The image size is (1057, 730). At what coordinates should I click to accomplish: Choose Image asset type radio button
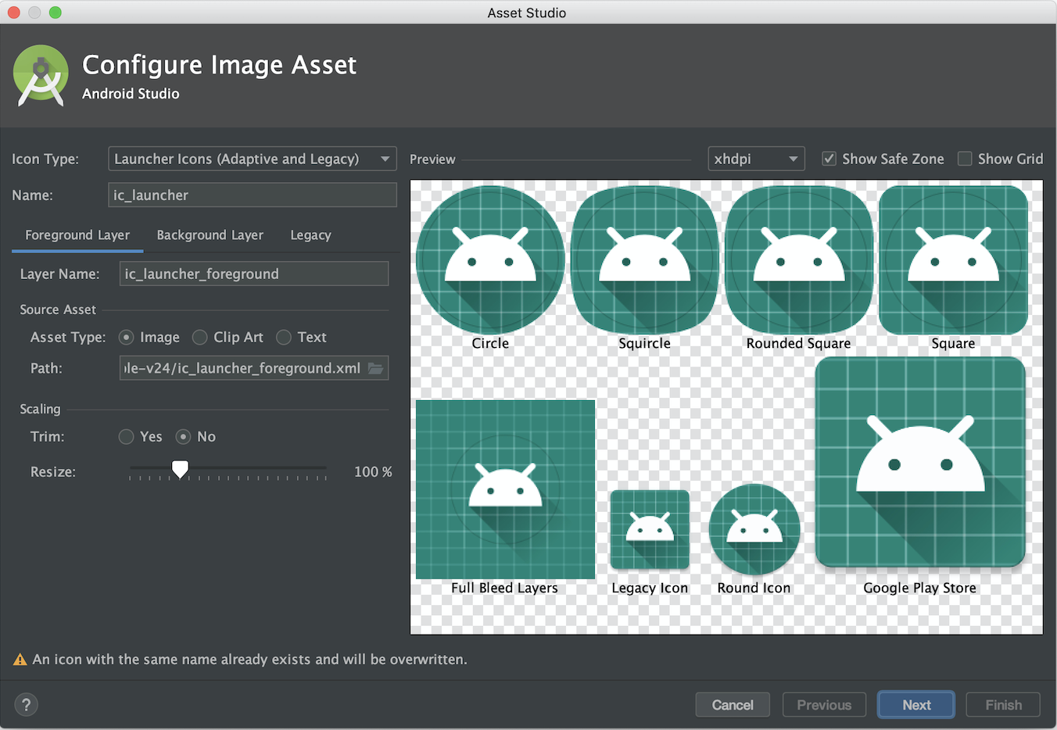pyautogui.click(x=126, y=337)
